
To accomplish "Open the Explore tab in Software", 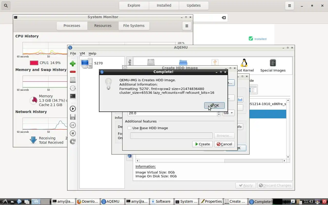I will tap(134, 5).
